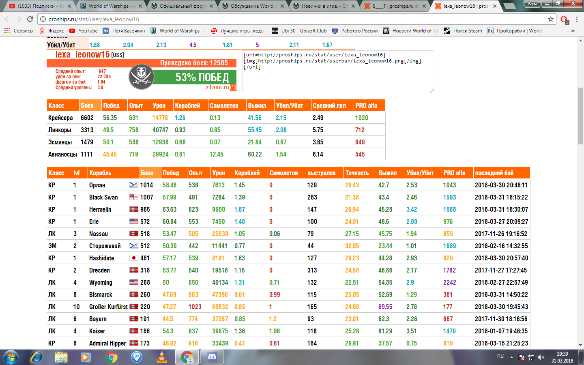Click the US flag icon next to Erie

click(134, 221)
